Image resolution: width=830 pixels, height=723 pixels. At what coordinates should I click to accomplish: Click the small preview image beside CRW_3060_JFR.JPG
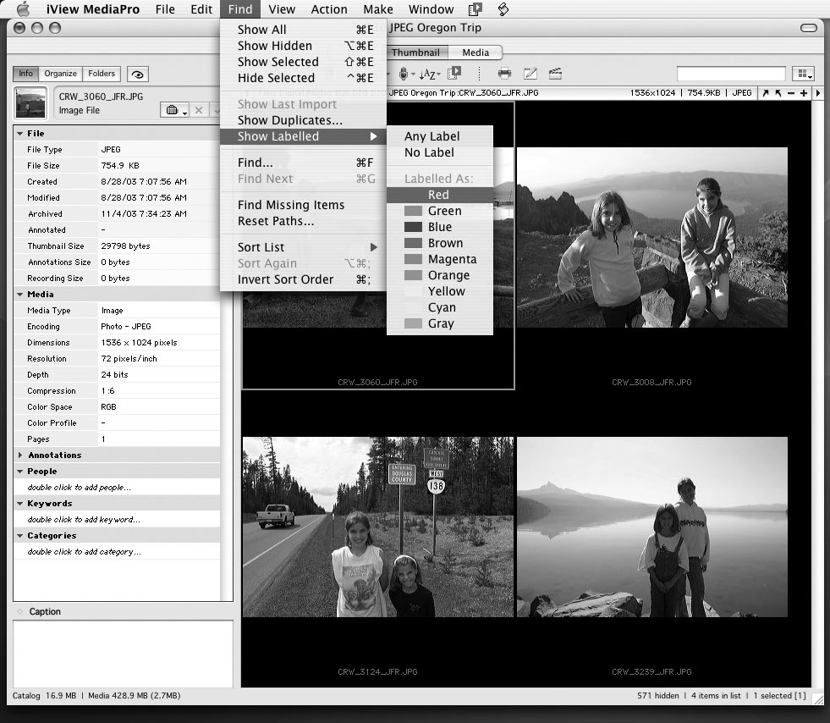click(x=30, y=102)
